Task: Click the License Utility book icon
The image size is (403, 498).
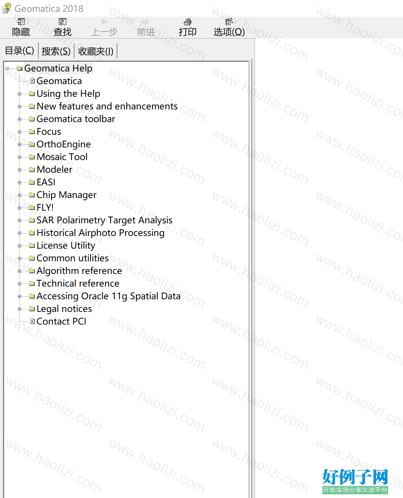Action: pyautogui.click(x=32, y=246)
